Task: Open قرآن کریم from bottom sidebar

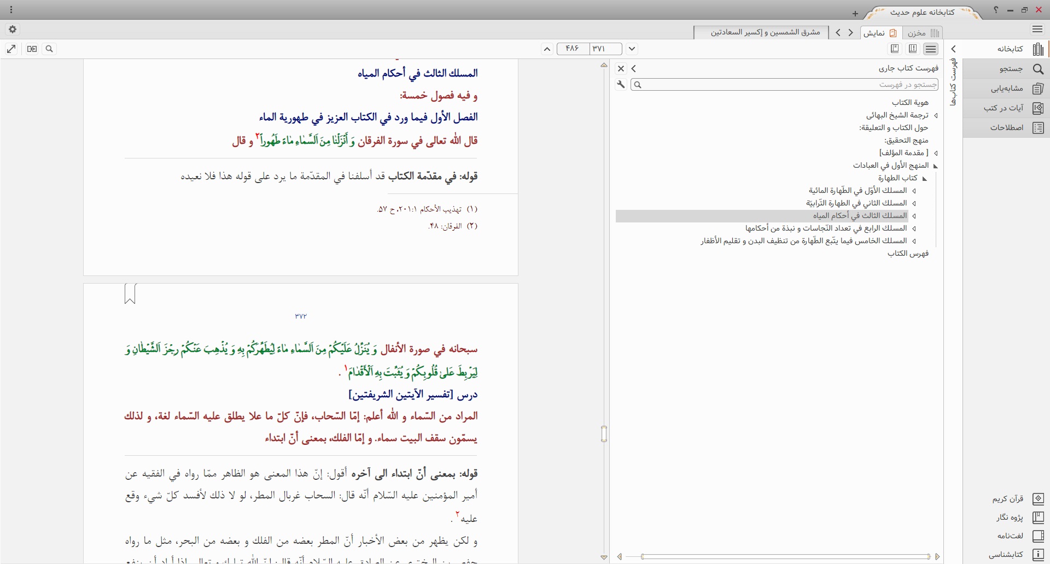Action: [1007, 499]
